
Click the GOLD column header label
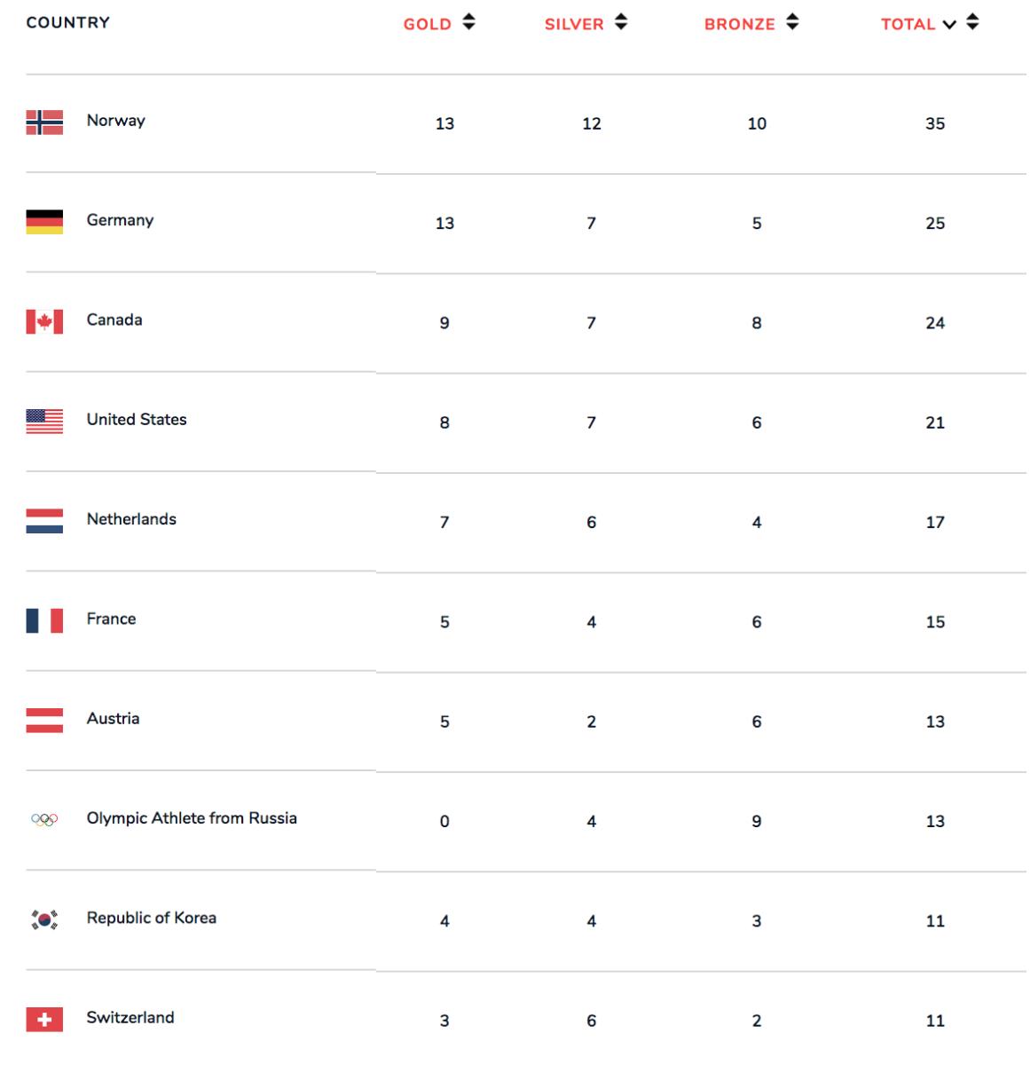click(428, 24)
